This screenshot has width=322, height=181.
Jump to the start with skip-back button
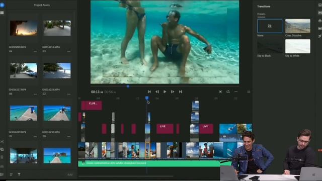[x=149, y=92]
